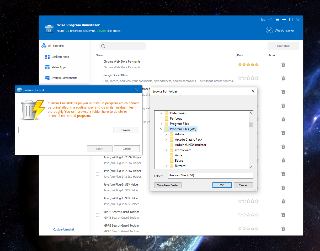Image resolution: width=320 pixels, height=251 pixels.
Task: Sort by Rate column header
Action: pos(240,55)
